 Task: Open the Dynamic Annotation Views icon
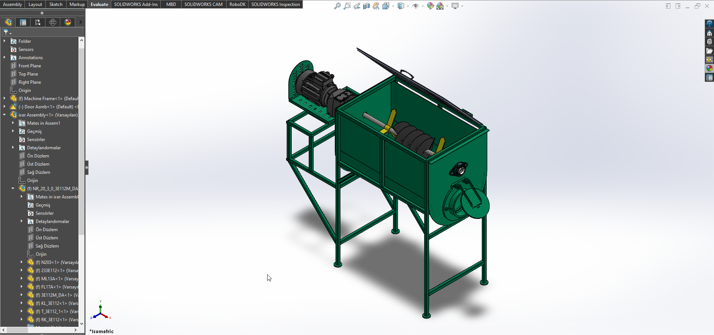[376, 6]
